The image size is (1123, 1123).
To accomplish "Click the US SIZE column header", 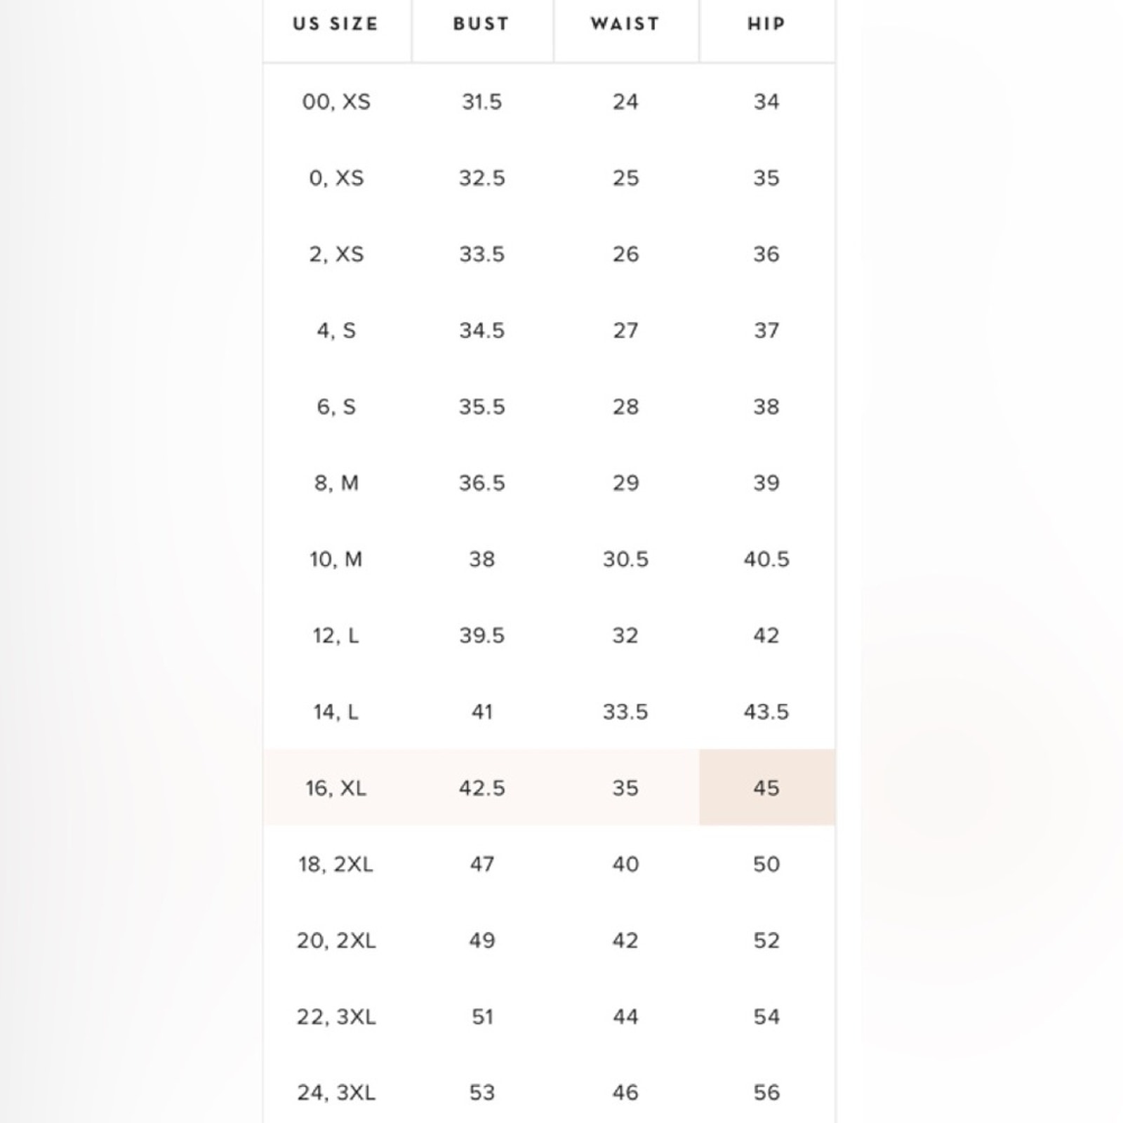I will click(336, 24).
